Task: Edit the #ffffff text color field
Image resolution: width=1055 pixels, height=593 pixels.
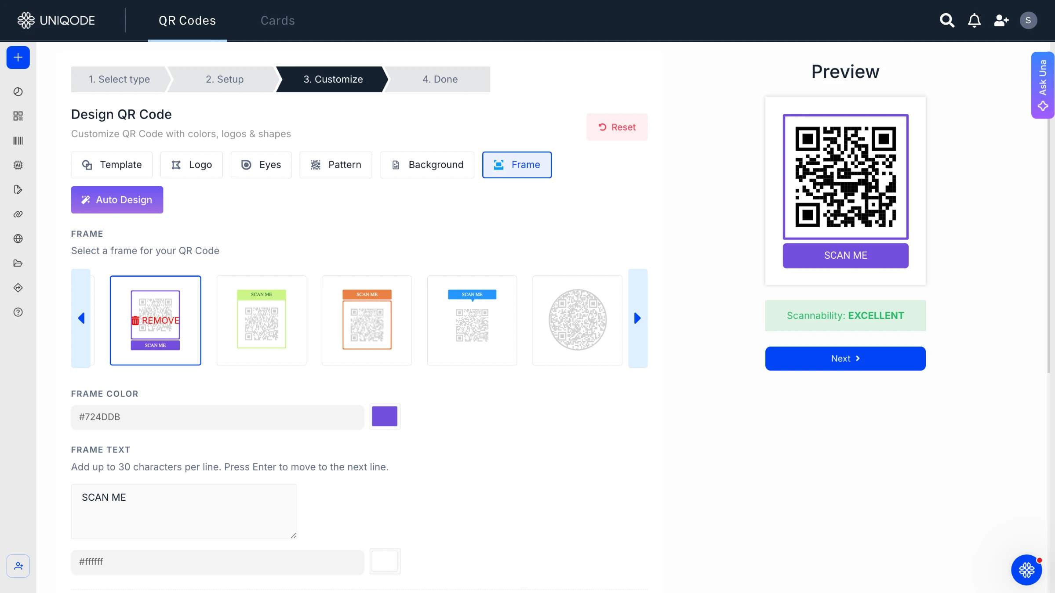Action: [x=218, y=562]
